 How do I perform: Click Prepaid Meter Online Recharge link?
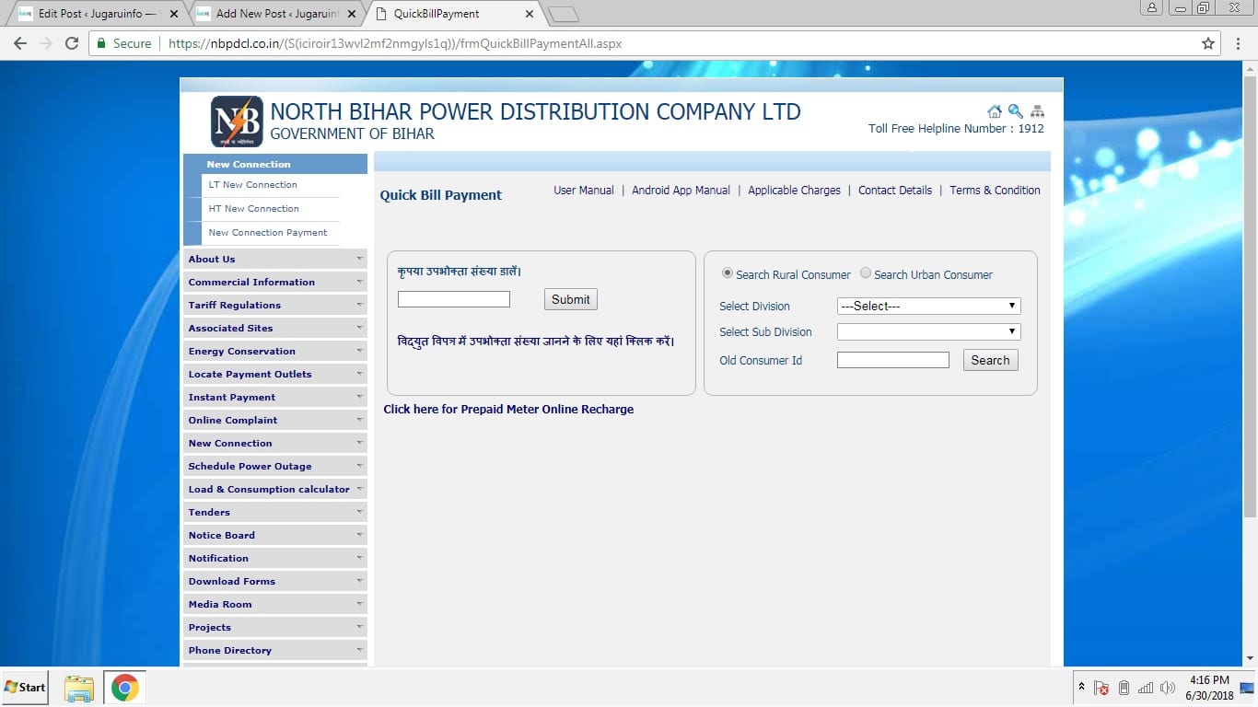click(x=508, y=410)
